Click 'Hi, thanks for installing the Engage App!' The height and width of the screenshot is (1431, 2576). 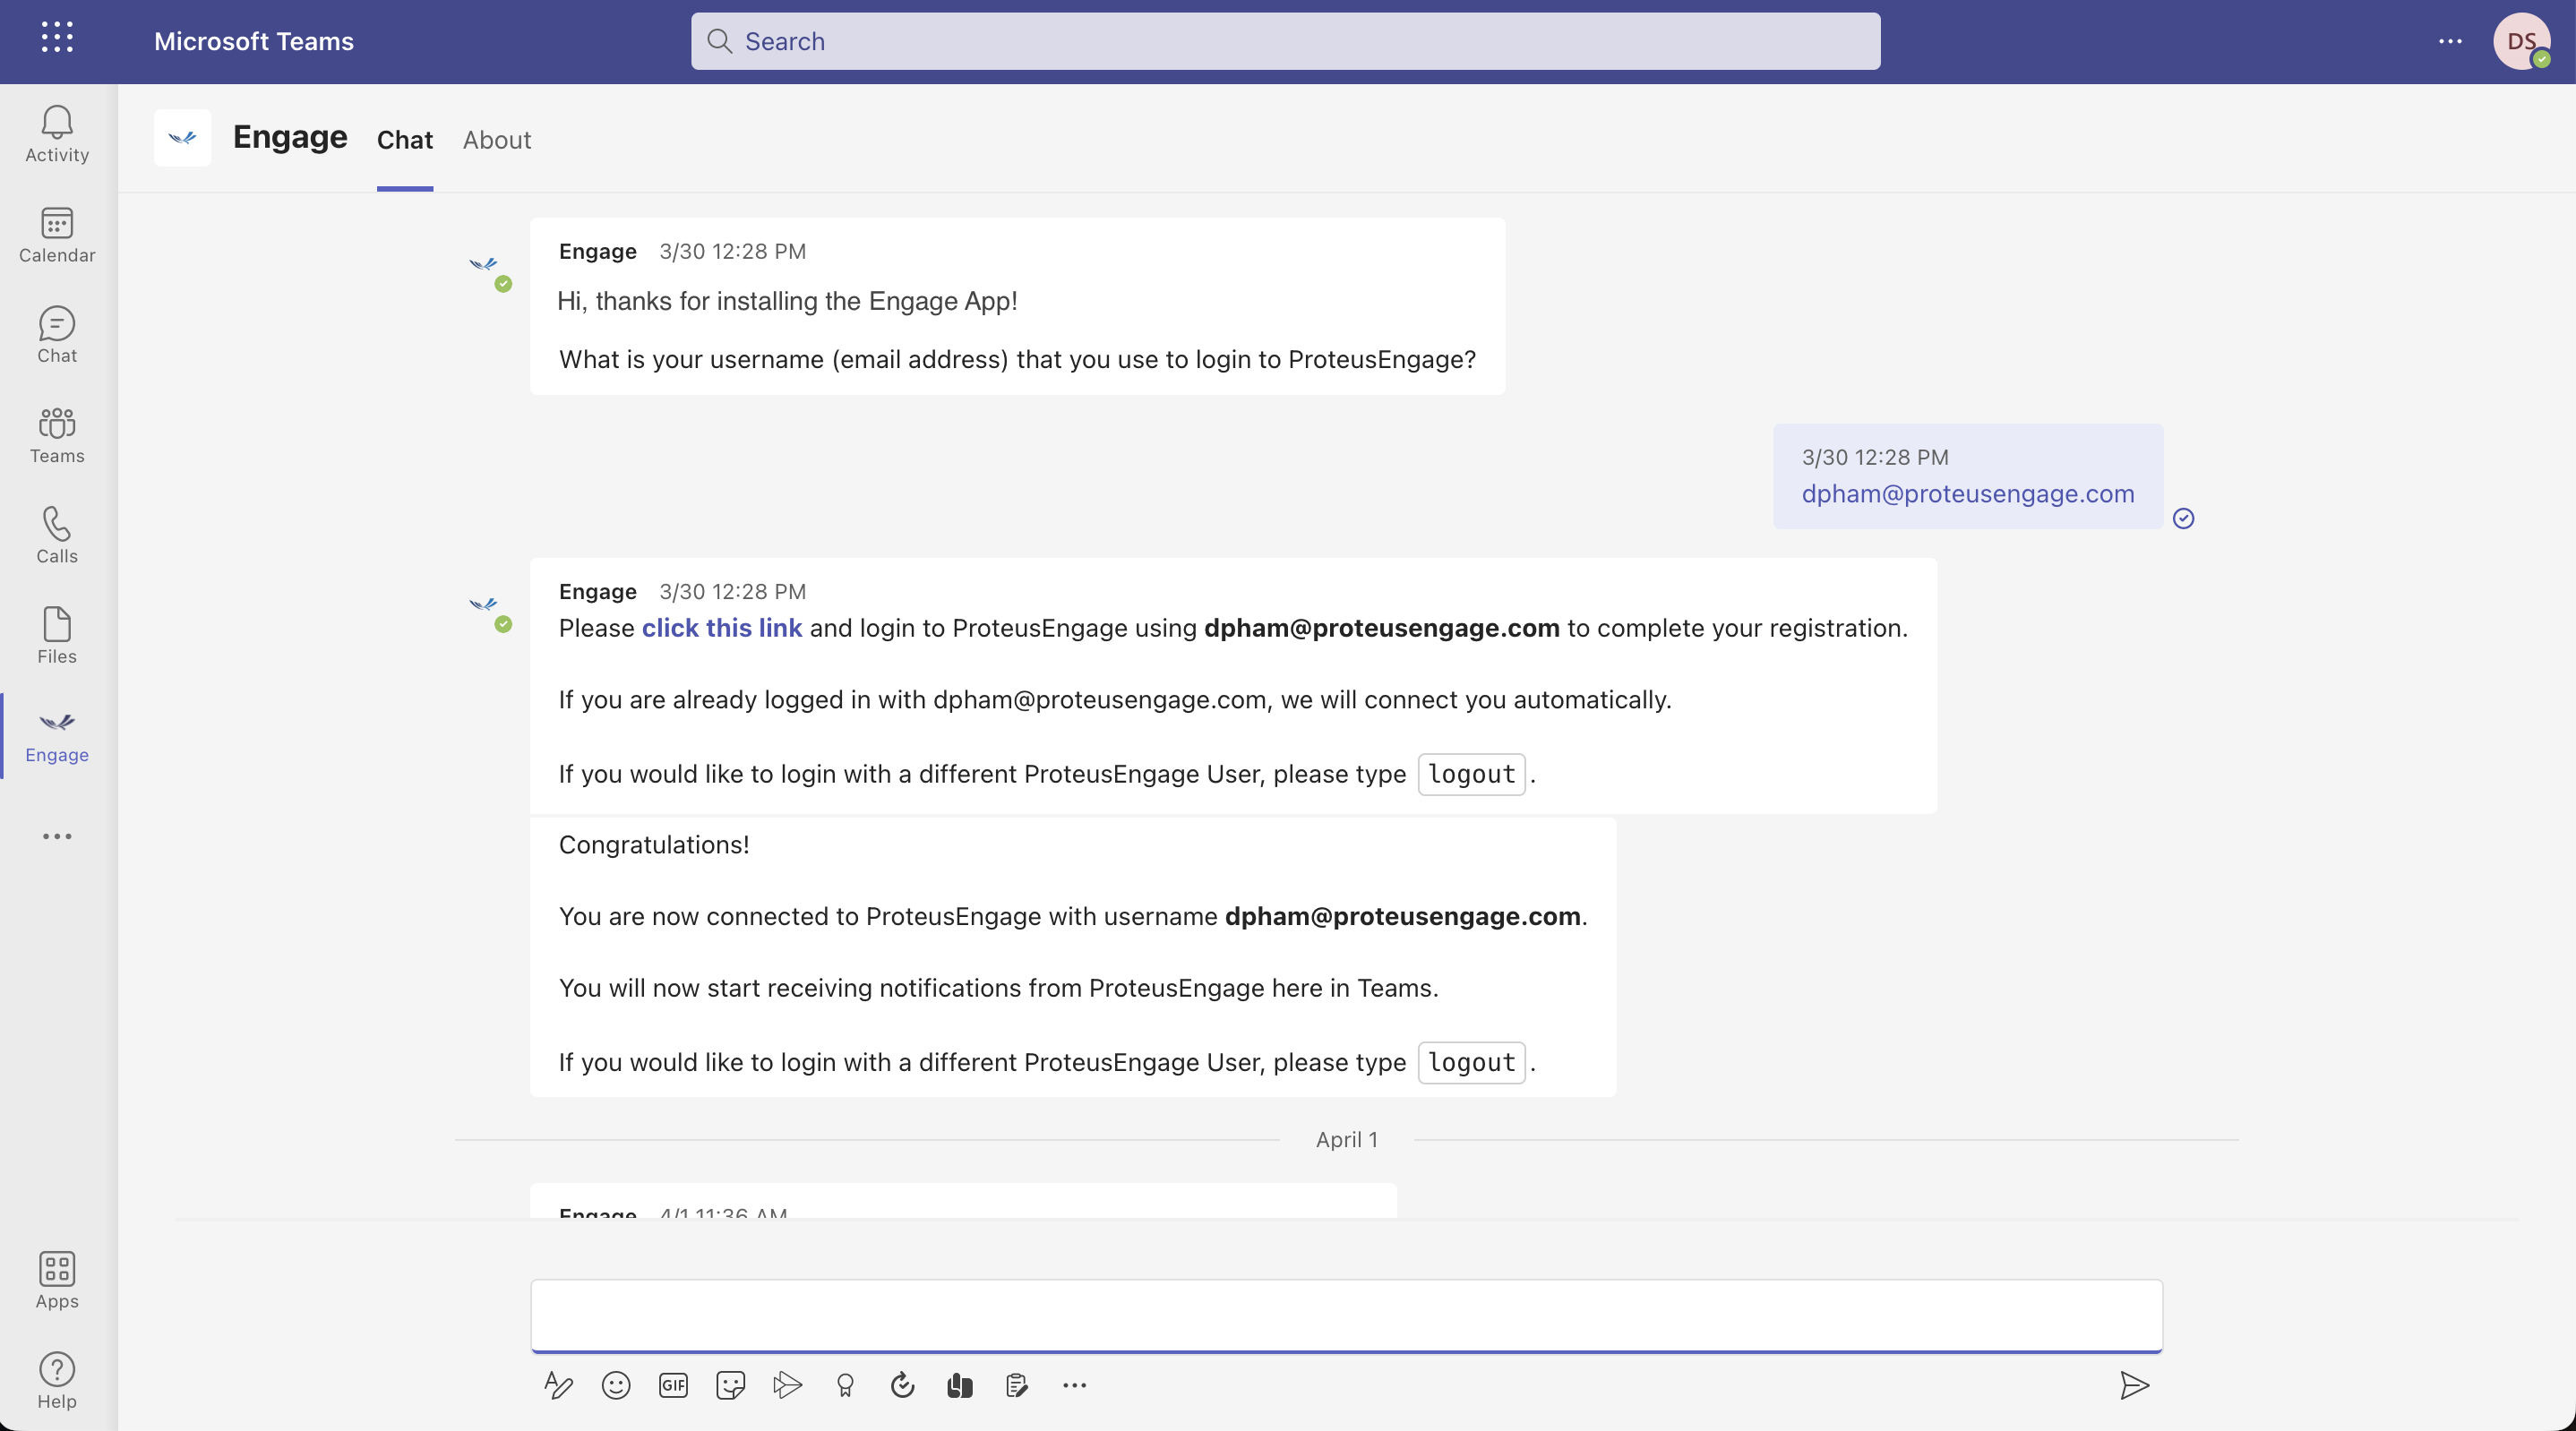[x=787, y=301]
